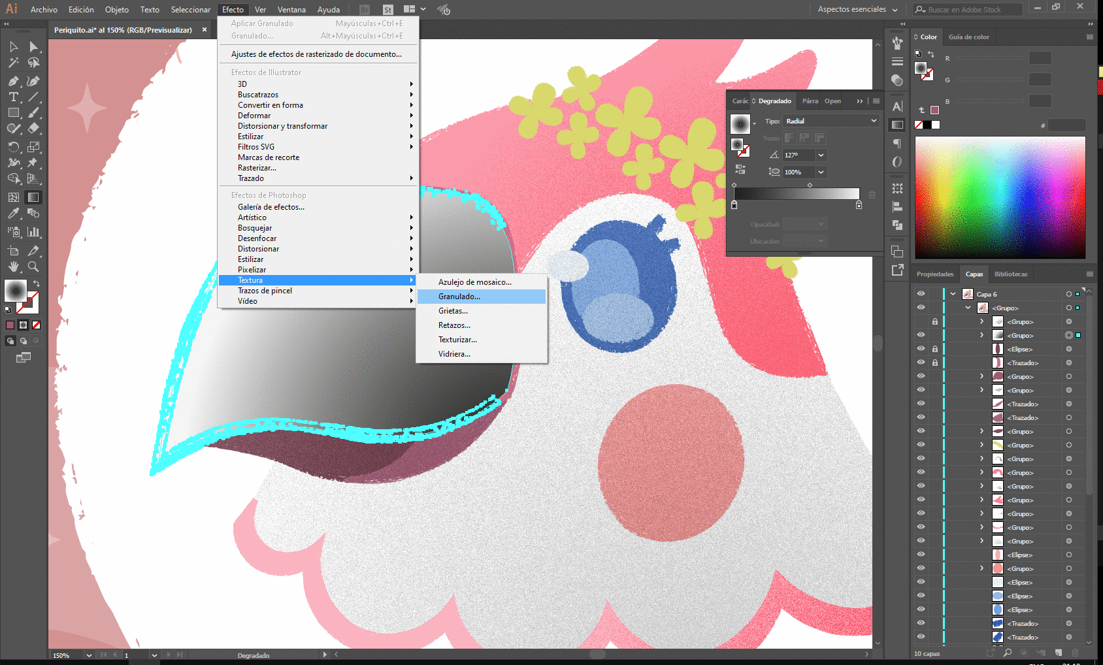Pick a color from the spectrum bar

coord(1000,197)
